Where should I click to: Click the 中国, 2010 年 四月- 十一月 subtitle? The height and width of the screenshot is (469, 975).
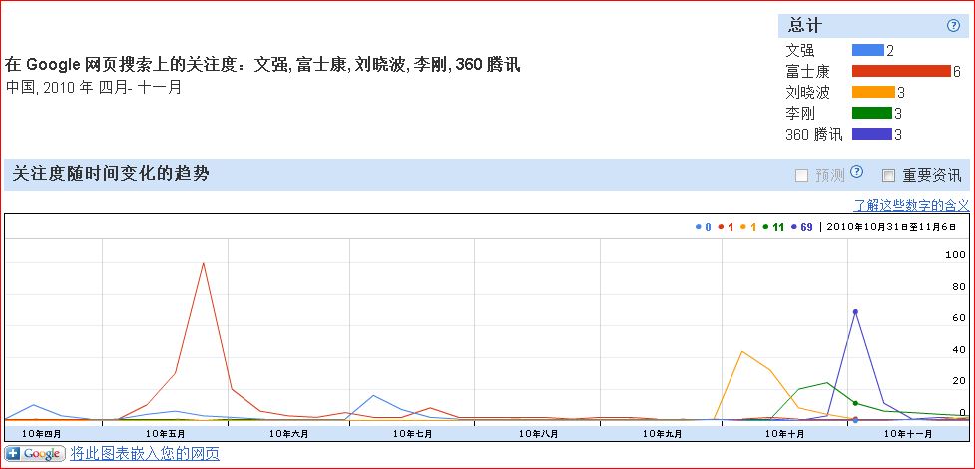pyautogui.click(x=94, y=87)
